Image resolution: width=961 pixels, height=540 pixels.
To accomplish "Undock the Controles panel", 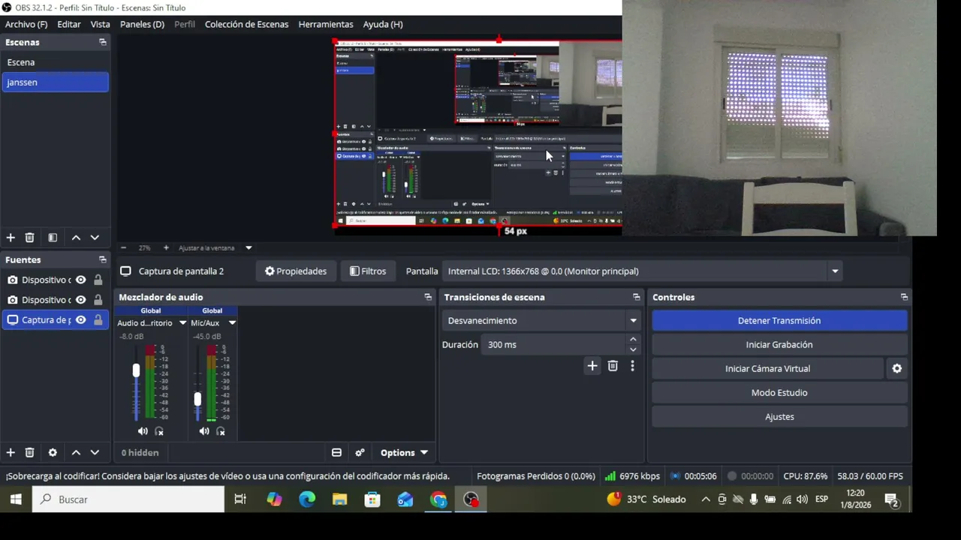I will [904, 297].
